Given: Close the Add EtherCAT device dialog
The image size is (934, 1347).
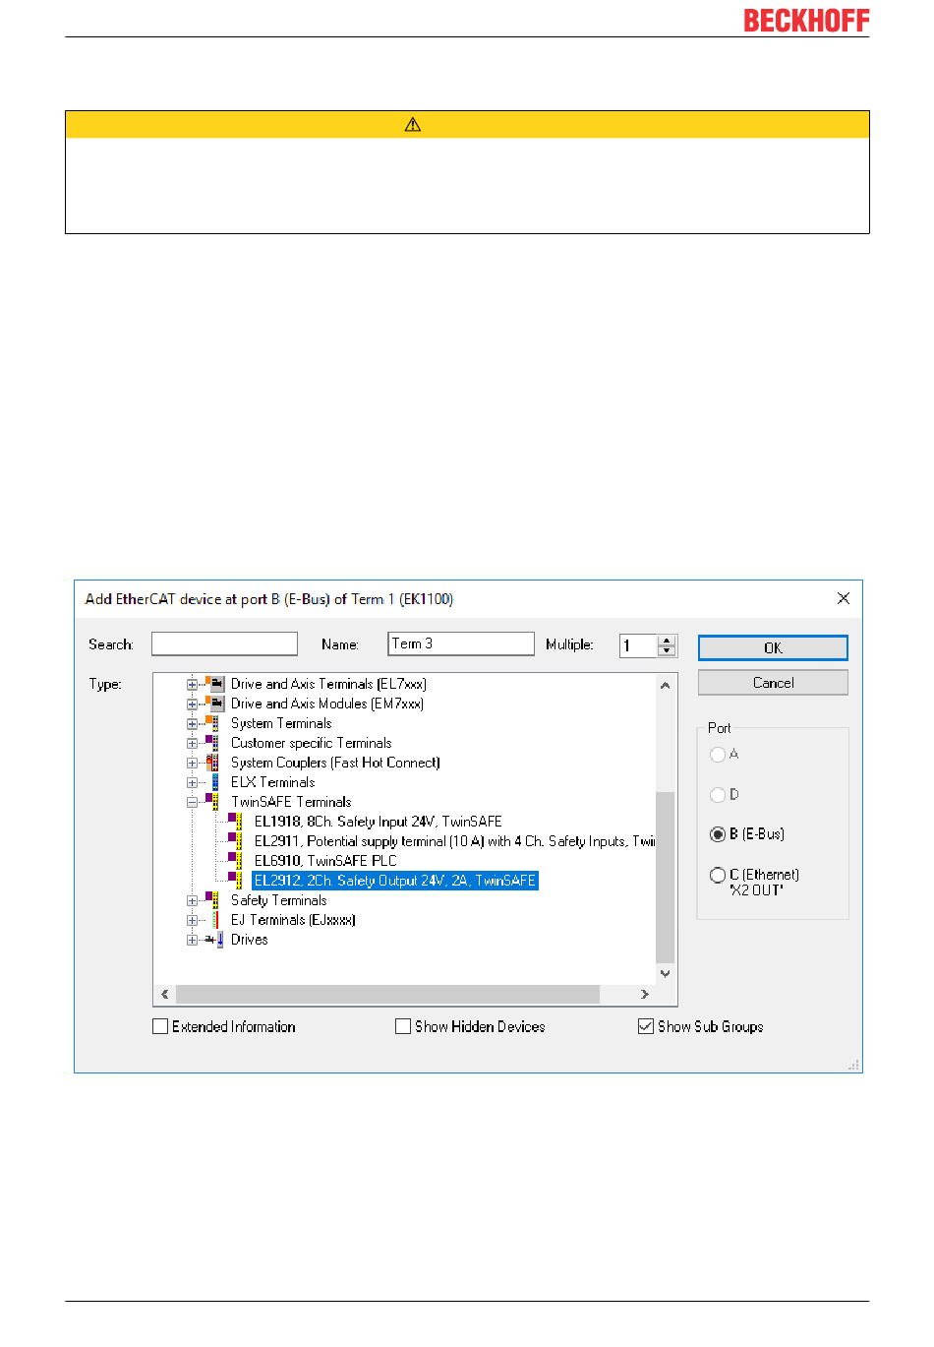Looking at the screenshot, I should tap(843, 598).
